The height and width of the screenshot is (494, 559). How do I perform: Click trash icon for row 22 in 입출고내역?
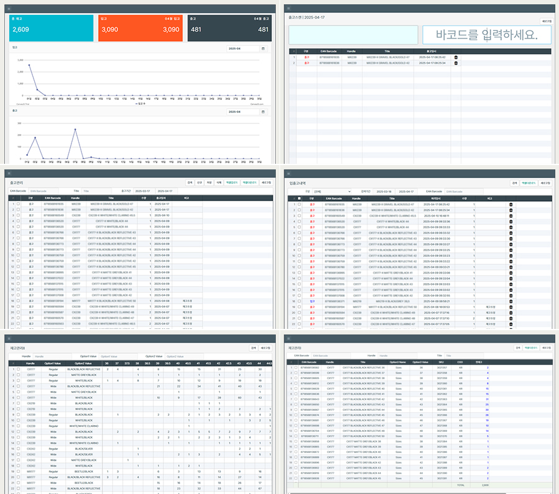point(511,324)
